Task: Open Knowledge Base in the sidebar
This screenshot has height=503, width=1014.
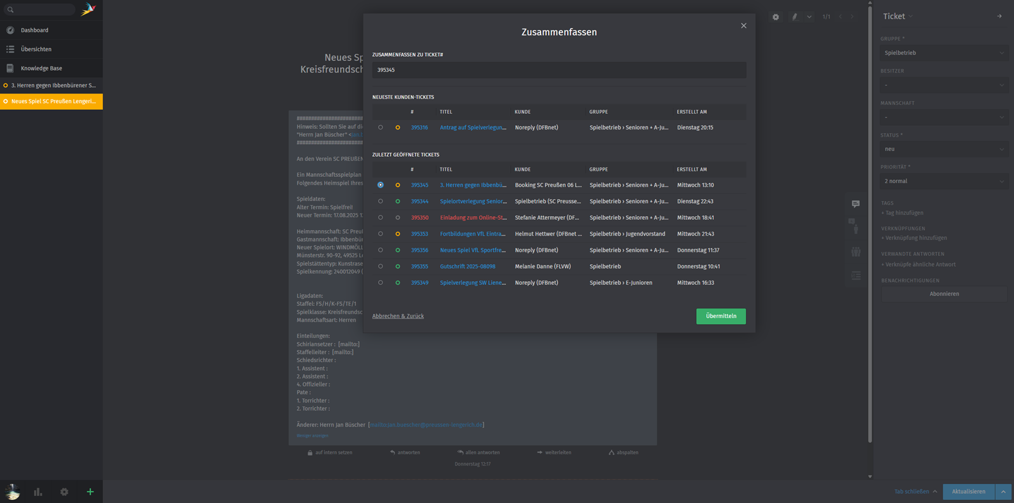Action: (x=41, y=68)
